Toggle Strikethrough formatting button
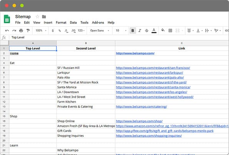 [x=147, y=30]
